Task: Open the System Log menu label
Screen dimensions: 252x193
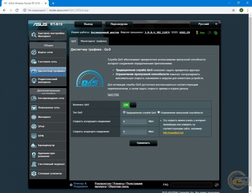Action: click(x=51, y=164)
